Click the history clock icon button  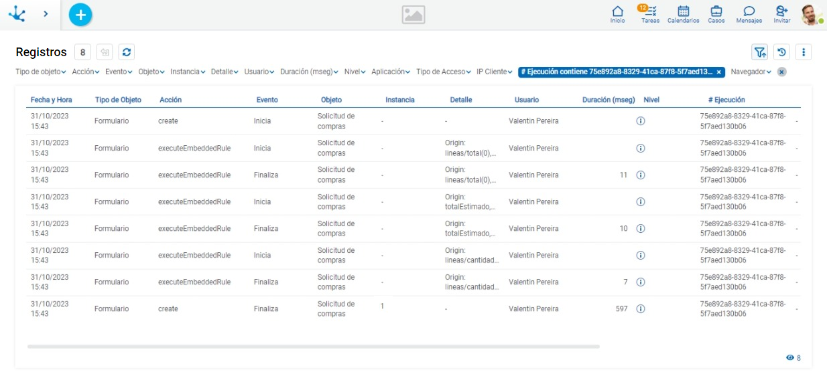point(781,52)
